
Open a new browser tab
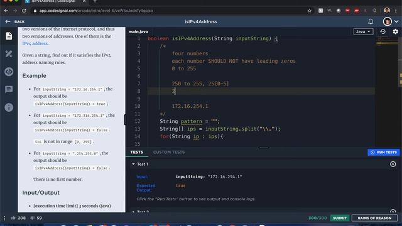[95, 1]
